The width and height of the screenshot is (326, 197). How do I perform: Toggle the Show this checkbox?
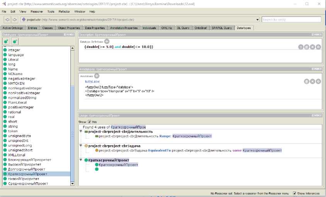click(x=90, y=122)
